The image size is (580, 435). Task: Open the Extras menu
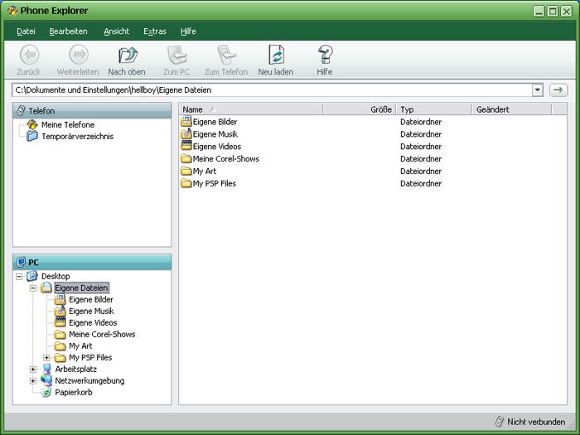pos(155,31)
